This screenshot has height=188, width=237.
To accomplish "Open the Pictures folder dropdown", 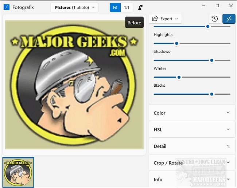I will pos(74,7).
